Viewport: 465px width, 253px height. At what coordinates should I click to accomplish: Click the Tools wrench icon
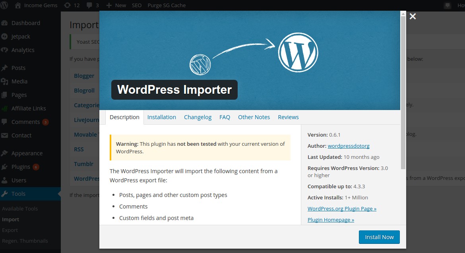pos(4,194)
